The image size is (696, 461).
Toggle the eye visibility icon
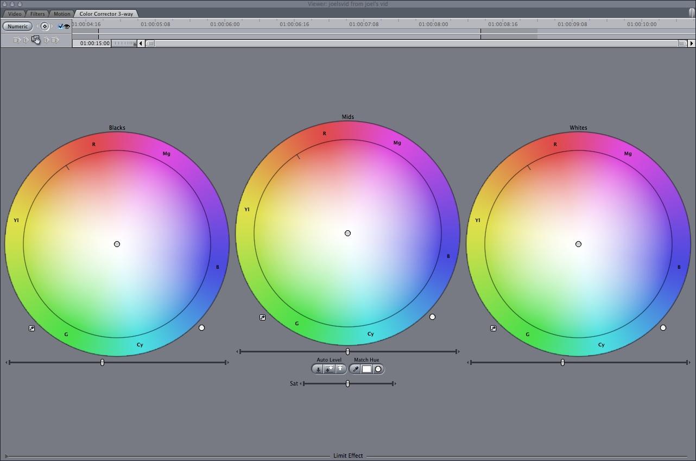(67, 27)
